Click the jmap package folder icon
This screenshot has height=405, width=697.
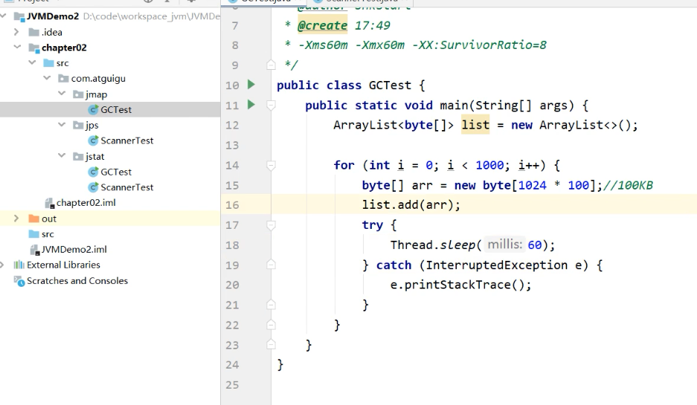click(x=78, y=94)
